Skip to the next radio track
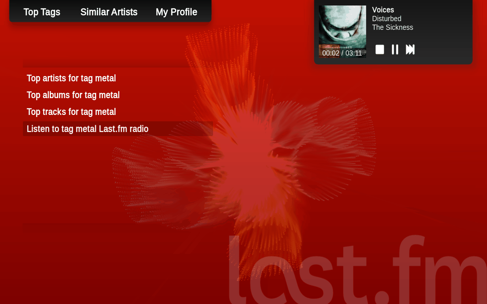The image size is (487, 304). tap(410, 50)
